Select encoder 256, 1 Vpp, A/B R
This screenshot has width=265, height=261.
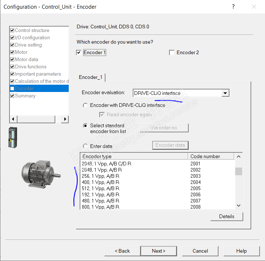point(157,176)
